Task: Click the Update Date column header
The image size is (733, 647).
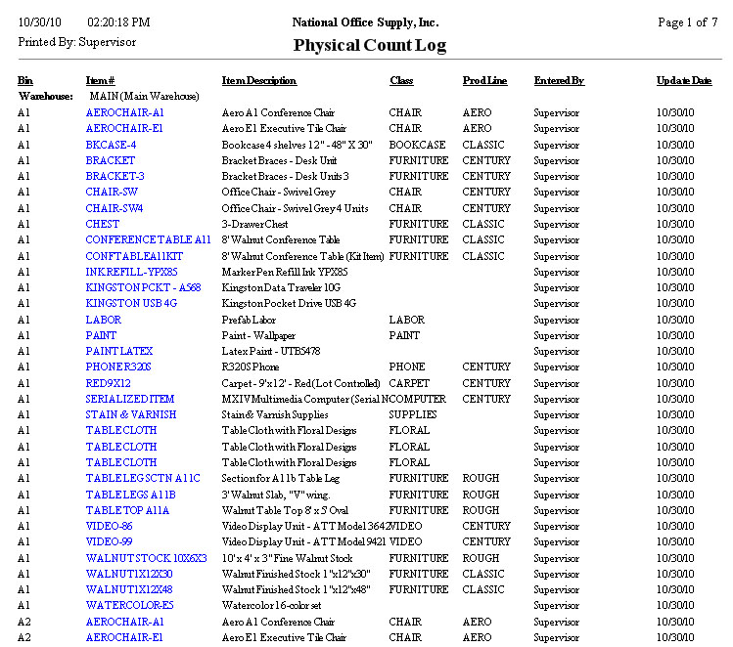Action: [x=684, y=80]
